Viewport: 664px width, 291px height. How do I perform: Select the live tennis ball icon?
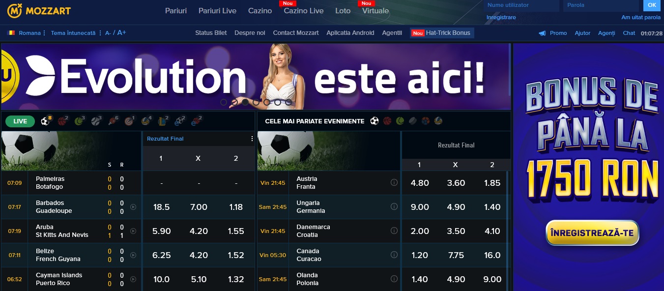tap(79, 121)
